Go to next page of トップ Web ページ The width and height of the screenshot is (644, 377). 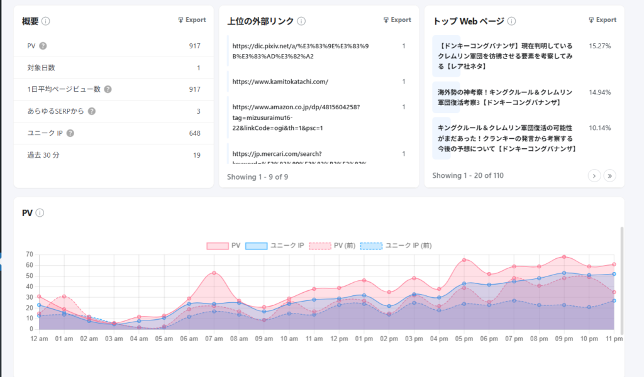coord(594,176)
